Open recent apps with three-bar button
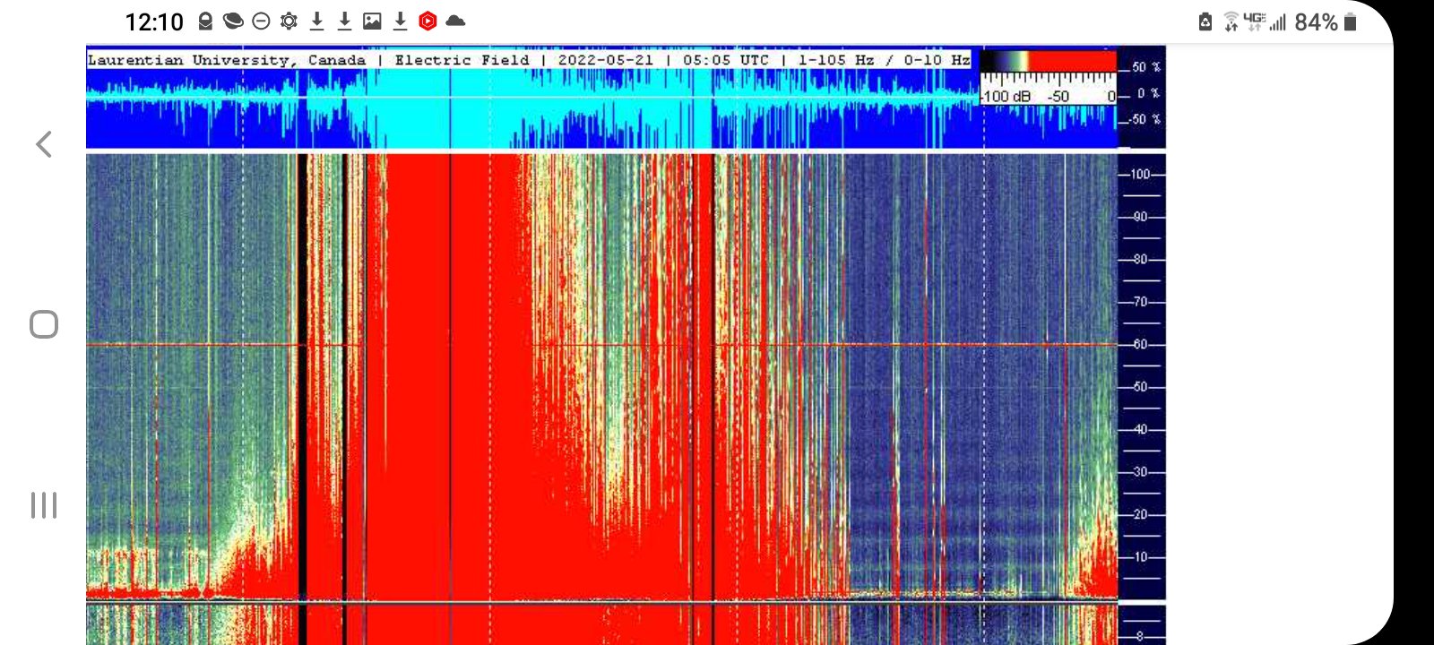1434x645 pixels. [44, 505]
